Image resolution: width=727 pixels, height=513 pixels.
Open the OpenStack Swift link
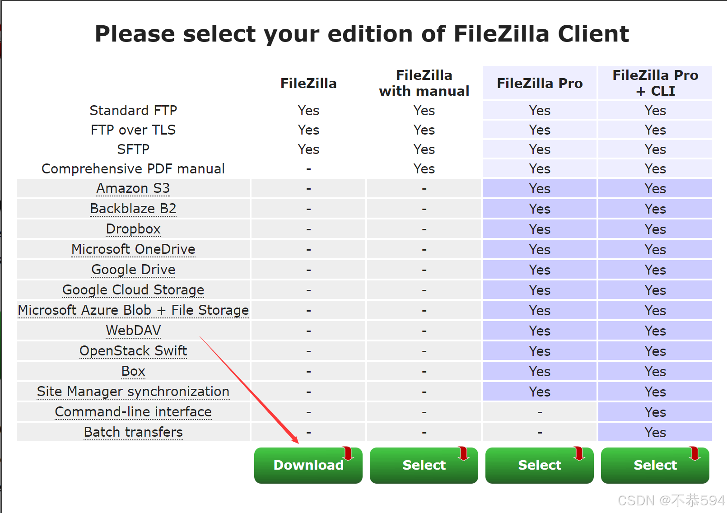tap(133, 350)
